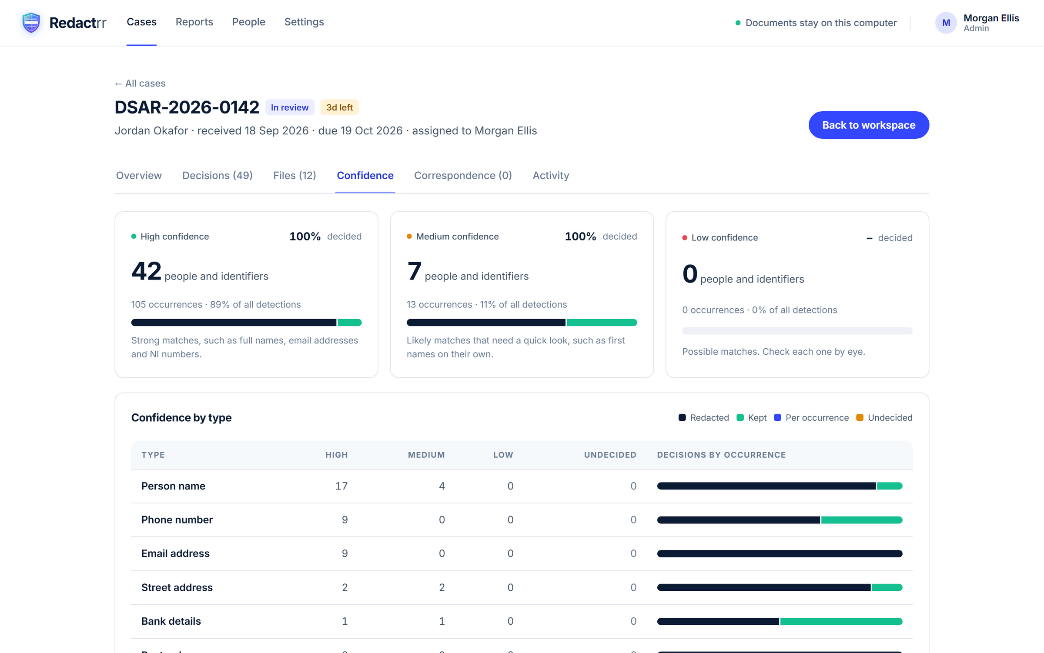This screenshot has height=653, width=1044.
Task: Click the Redactrr shield logo
Action: tap(31, 23)
